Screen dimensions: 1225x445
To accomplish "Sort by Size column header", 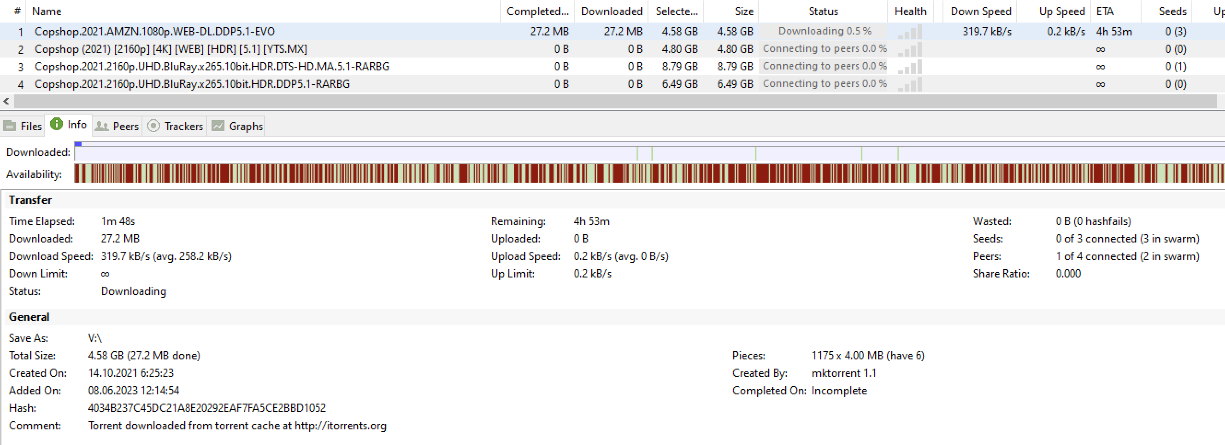I will coord(731,12).
